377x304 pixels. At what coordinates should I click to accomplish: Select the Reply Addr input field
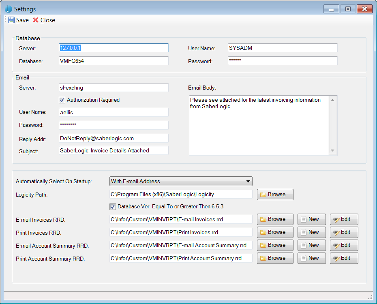114,138
